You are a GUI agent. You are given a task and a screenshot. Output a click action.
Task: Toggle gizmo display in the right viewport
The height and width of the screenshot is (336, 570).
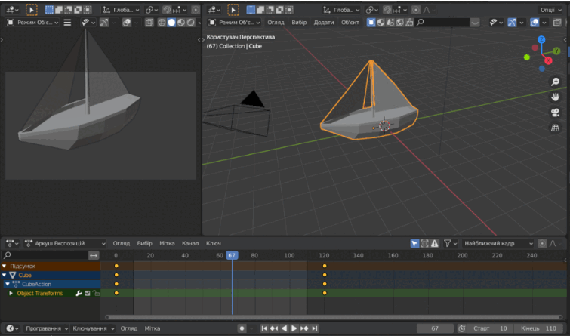512,23
